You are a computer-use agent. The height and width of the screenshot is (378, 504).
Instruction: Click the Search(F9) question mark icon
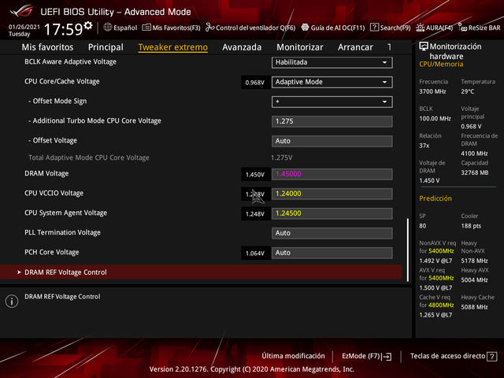(374, 28)
